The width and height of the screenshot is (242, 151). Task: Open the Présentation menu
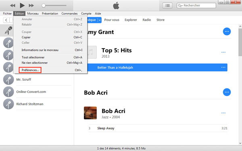[50, 14]
